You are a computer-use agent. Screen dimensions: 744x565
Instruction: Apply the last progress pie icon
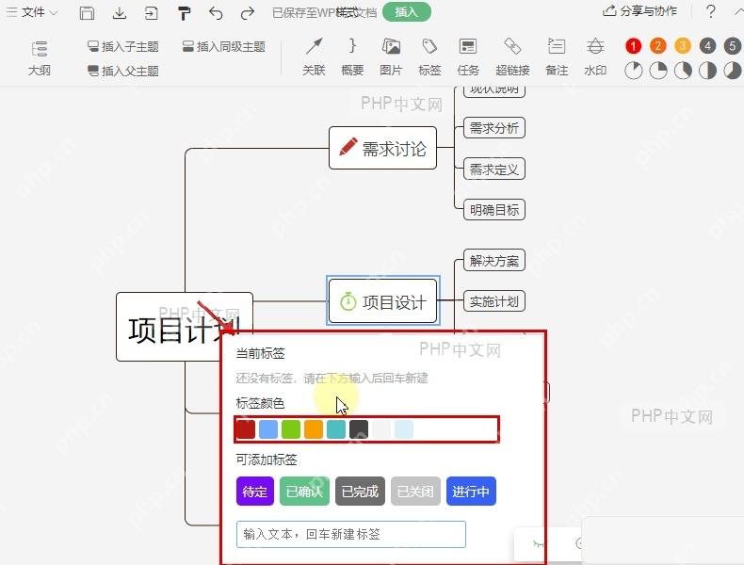pos(732,71)
